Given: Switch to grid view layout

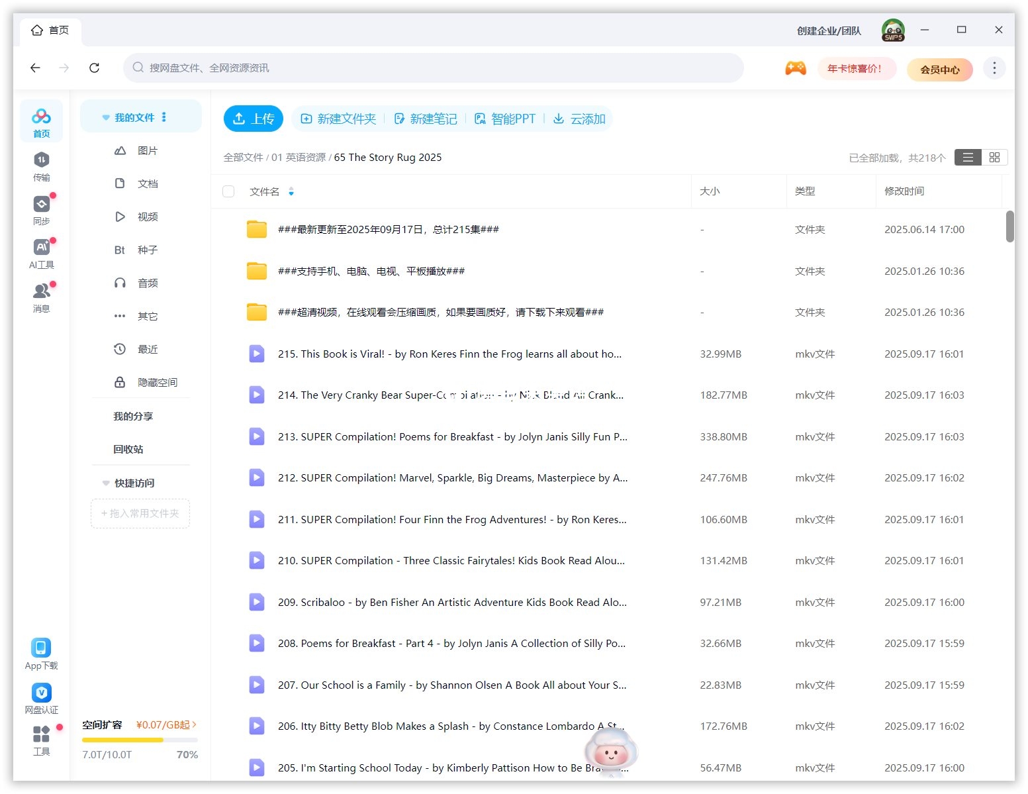Looking at the screenshot, I should (x=994, y=157).
